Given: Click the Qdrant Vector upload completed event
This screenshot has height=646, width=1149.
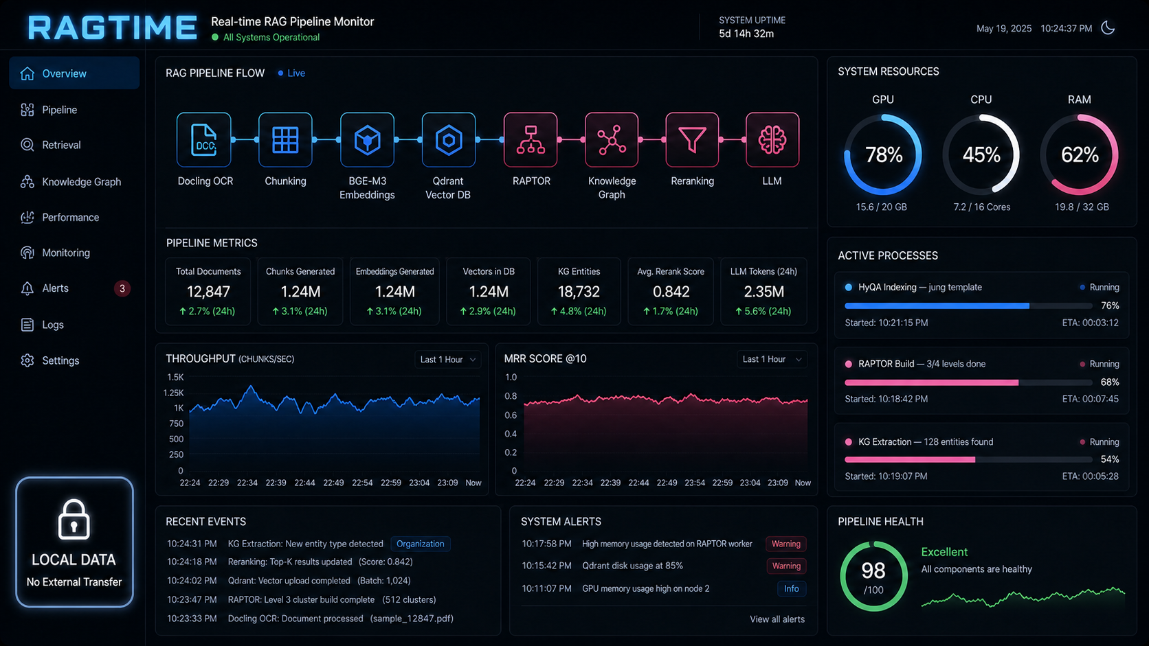Looking at the screenshot, I should tap(289, 581).
